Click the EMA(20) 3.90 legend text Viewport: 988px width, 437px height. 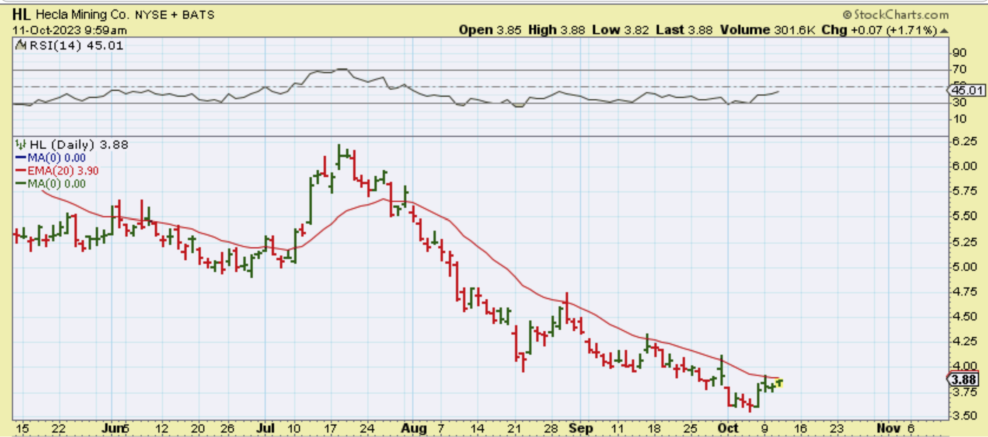pyautogui.click(x=63, y=171)
